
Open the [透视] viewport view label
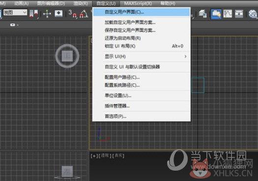[x=105, y=155]
